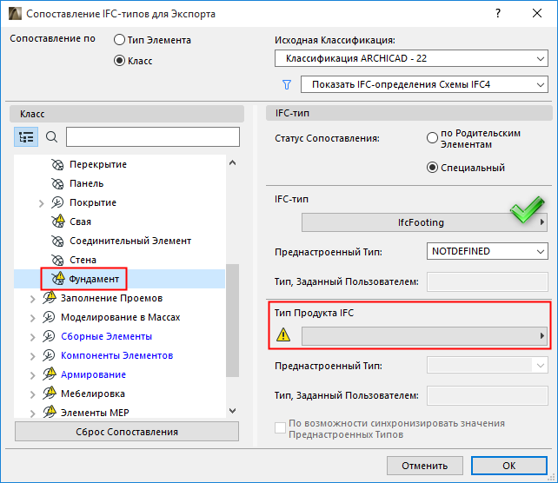
Task: Select Сборные Элементы tree item
Action: point(106,336)
